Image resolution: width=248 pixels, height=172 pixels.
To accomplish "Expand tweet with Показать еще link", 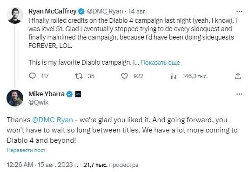I will (x=160, y=63).
